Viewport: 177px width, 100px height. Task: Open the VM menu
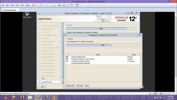click(x=17, y=5)
